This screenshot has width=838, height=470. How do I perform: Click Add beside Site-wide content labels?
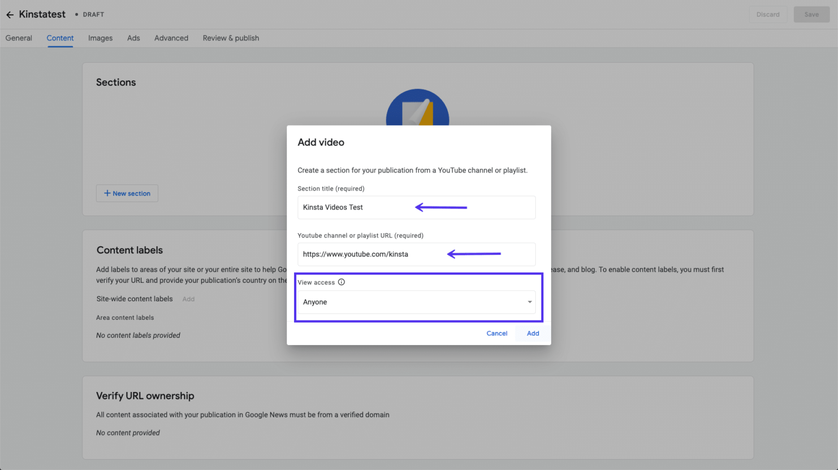click(188, 299)
